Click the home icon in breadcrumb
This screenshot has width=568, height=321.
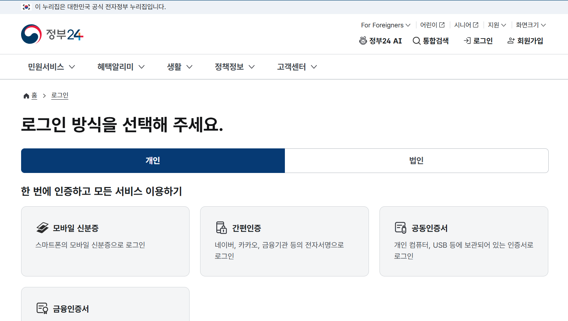[26, 96]
